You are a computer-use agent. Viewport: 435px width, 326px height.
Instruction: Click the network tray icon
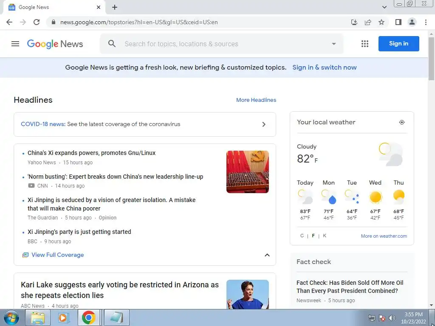[371, 318]
